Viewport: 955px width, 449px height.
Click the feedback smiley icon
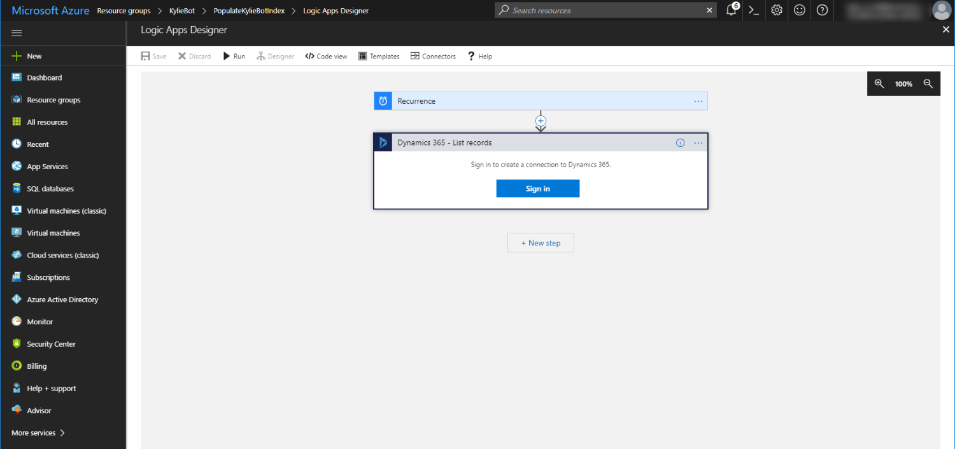[800, 10]
